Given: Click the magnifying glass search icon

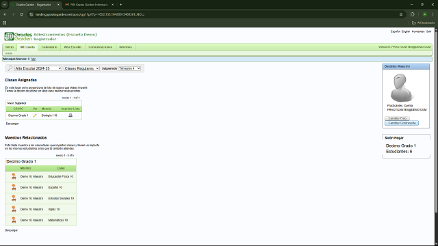Looking at the screenshot, I should coord(10,68).
